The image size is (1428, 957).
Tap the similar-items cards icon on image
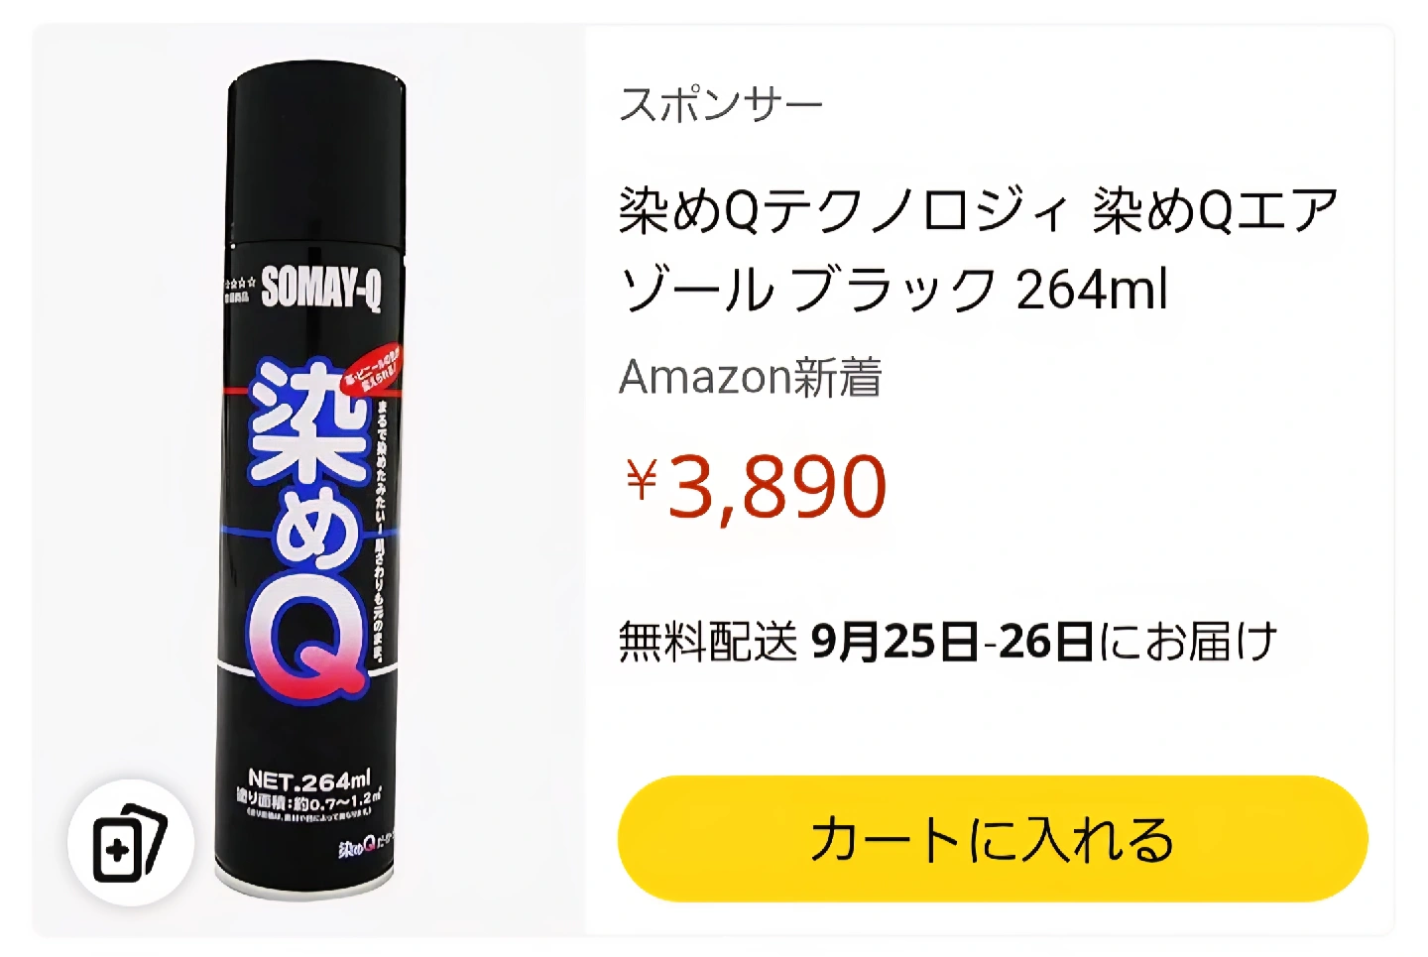(x=130, y=843)
